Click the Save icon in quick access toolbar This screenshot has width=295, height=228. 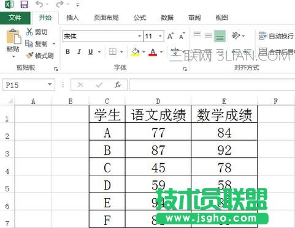(x=24, y=4)
